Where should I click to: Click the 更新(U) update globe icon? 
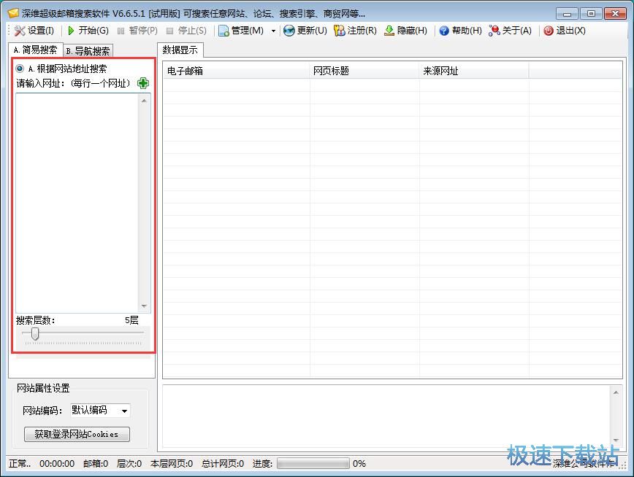tap(289, 31)
